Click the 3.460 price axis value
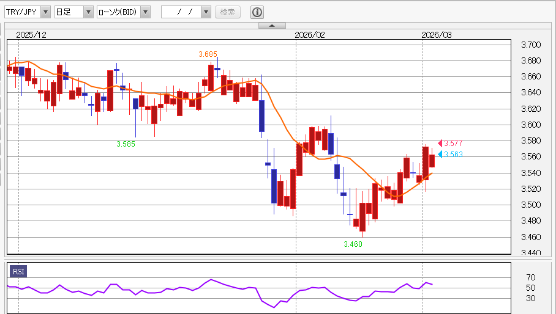Image resolution: width=556 pixels, height=314 pixels. tap(531, 236)
